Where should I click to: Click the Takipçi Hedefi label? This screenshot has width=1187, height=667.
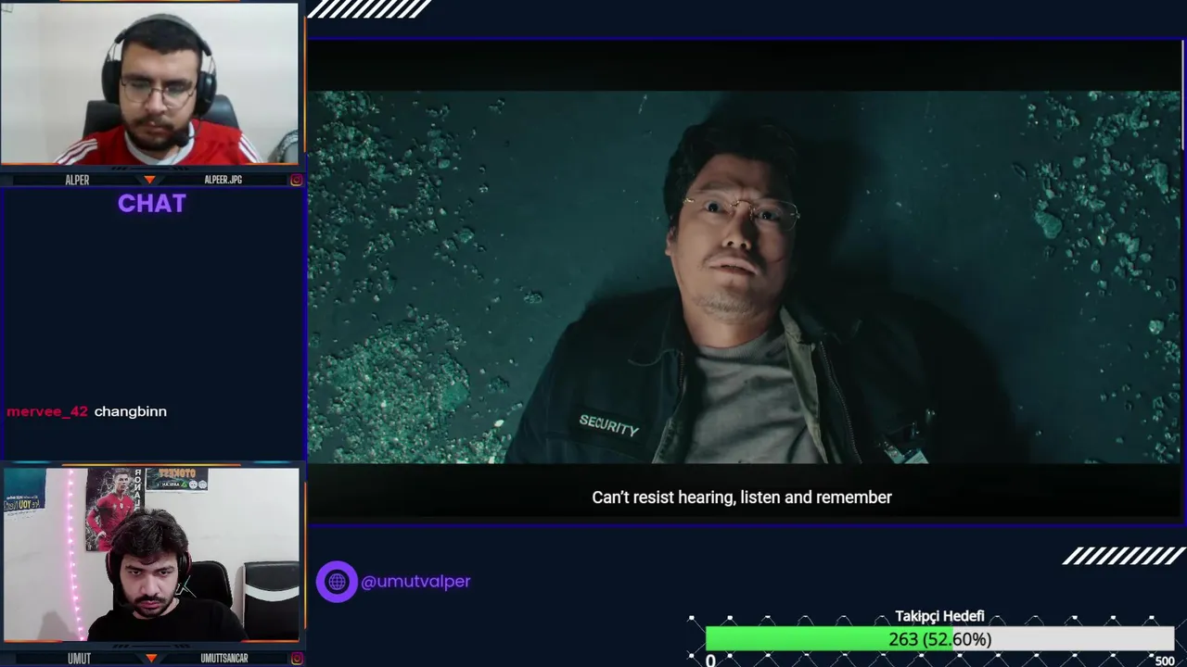[x=939, y=616]
